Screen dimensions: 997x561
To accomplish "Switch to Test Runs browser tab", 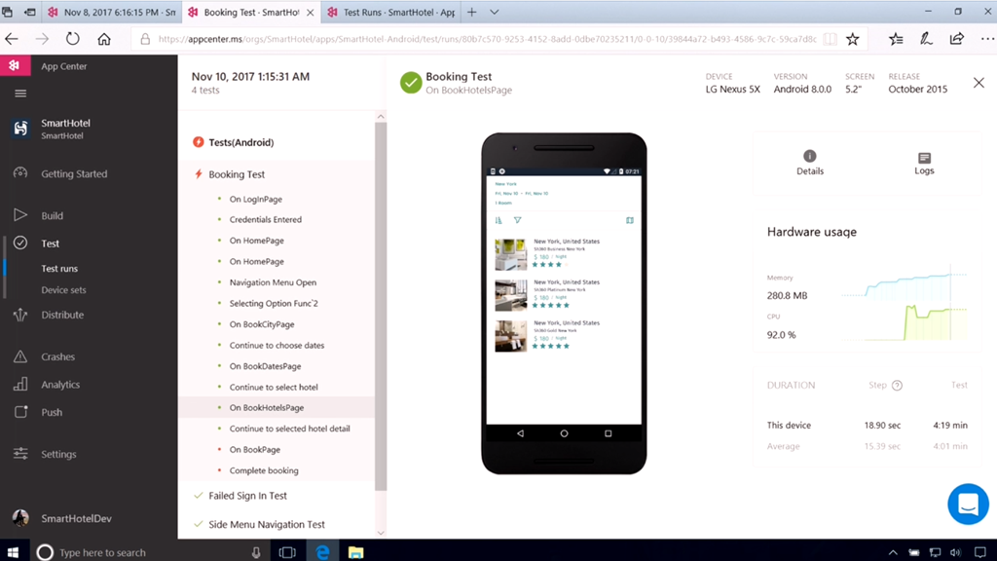I will pos(391,13).
